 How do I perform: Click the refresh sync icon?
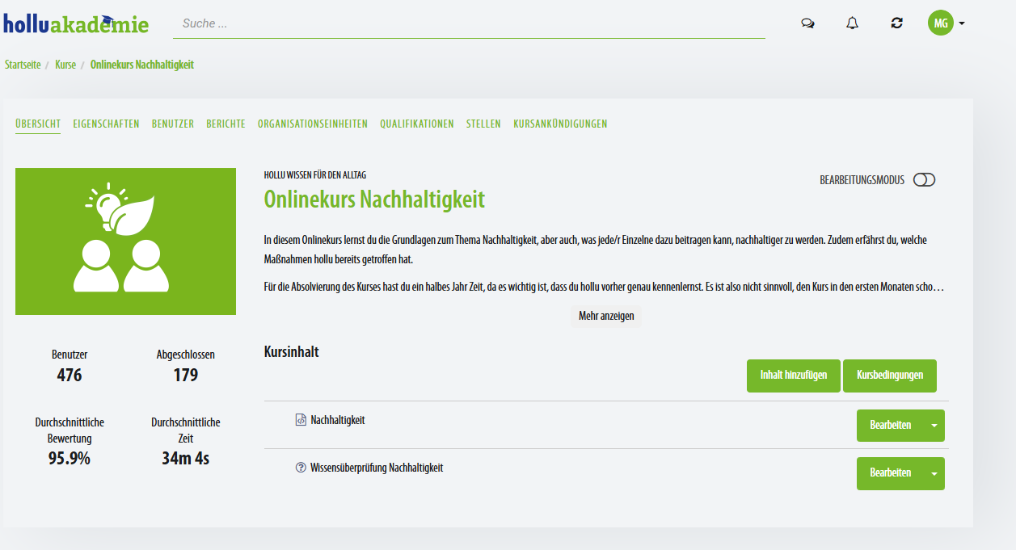tap(896, 23)
